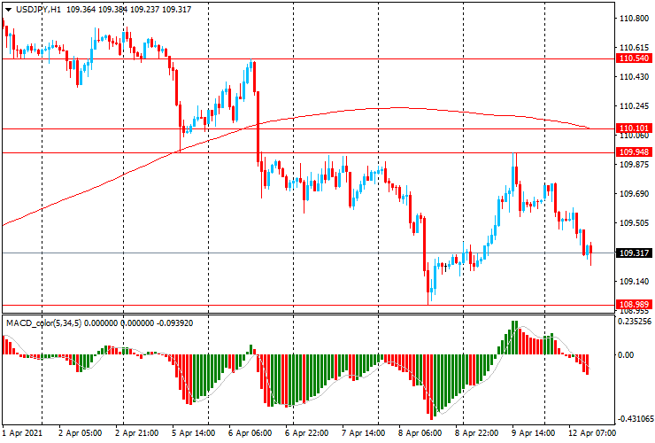Click the 108.989 support level label
655x443 pixels.
click(634, 305)
